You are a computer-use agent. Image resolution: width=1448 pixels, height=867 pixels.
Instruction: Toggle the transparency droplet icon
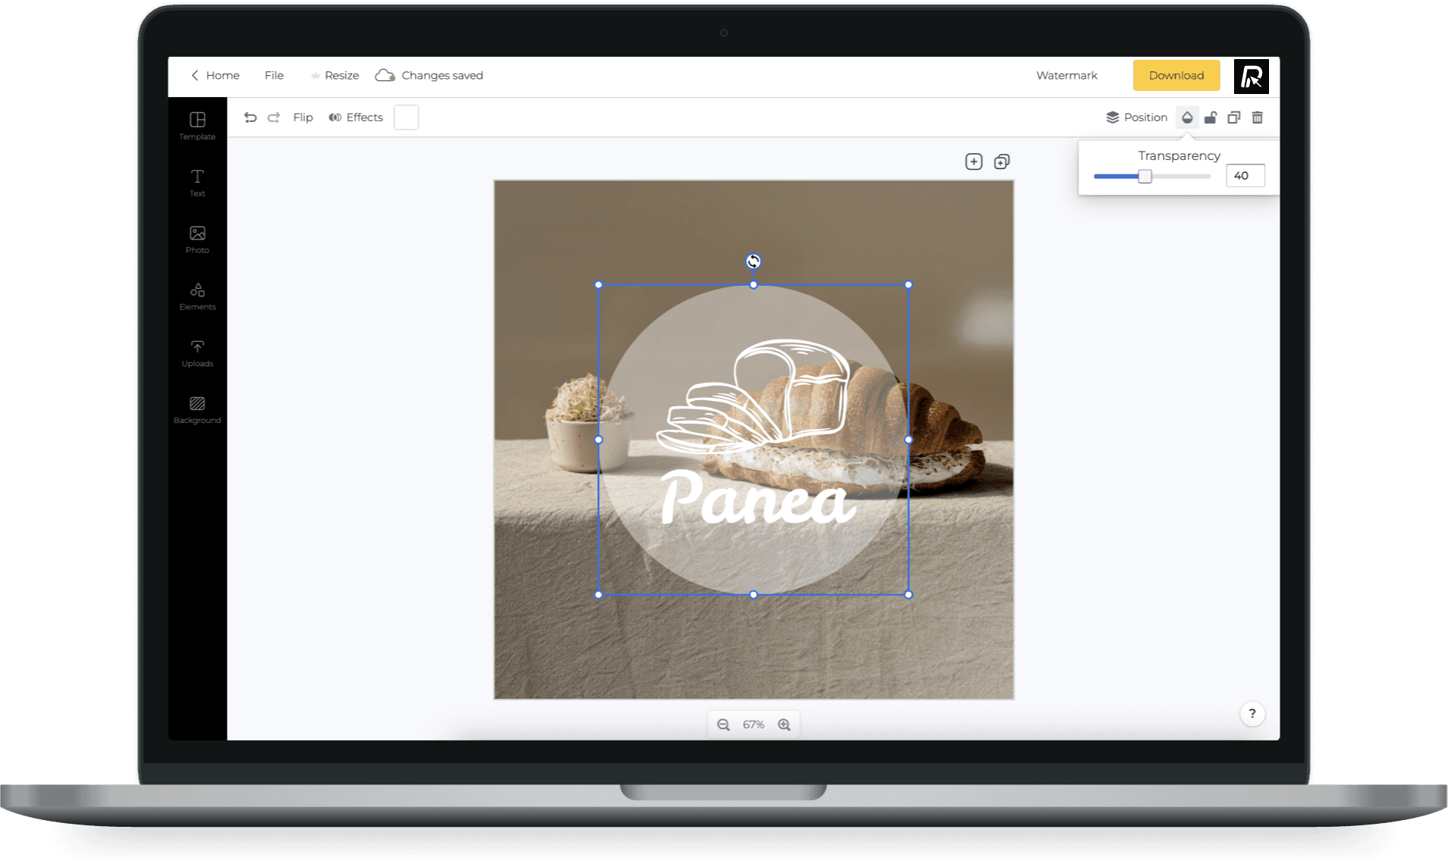pos(1187,117)
